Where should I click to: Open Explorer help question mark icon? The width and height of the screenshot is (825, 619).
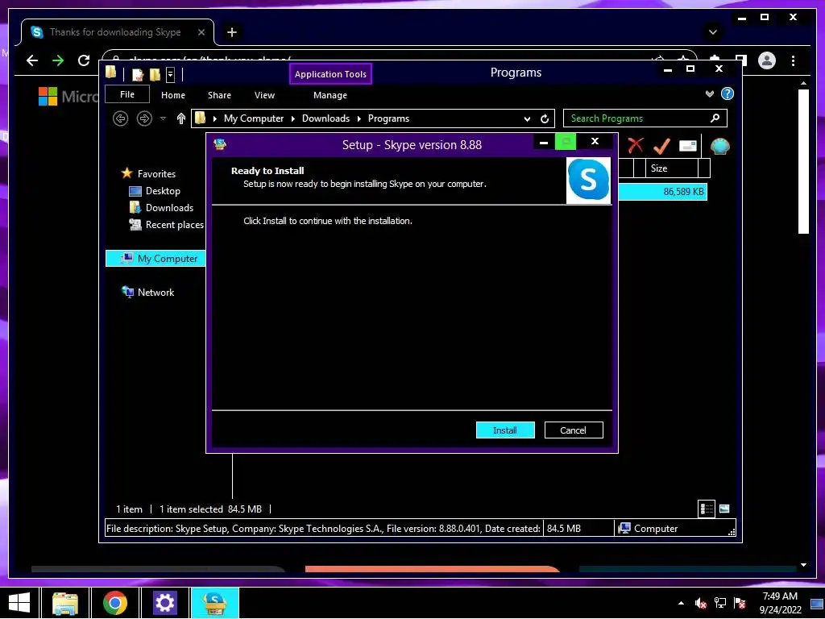728,93
